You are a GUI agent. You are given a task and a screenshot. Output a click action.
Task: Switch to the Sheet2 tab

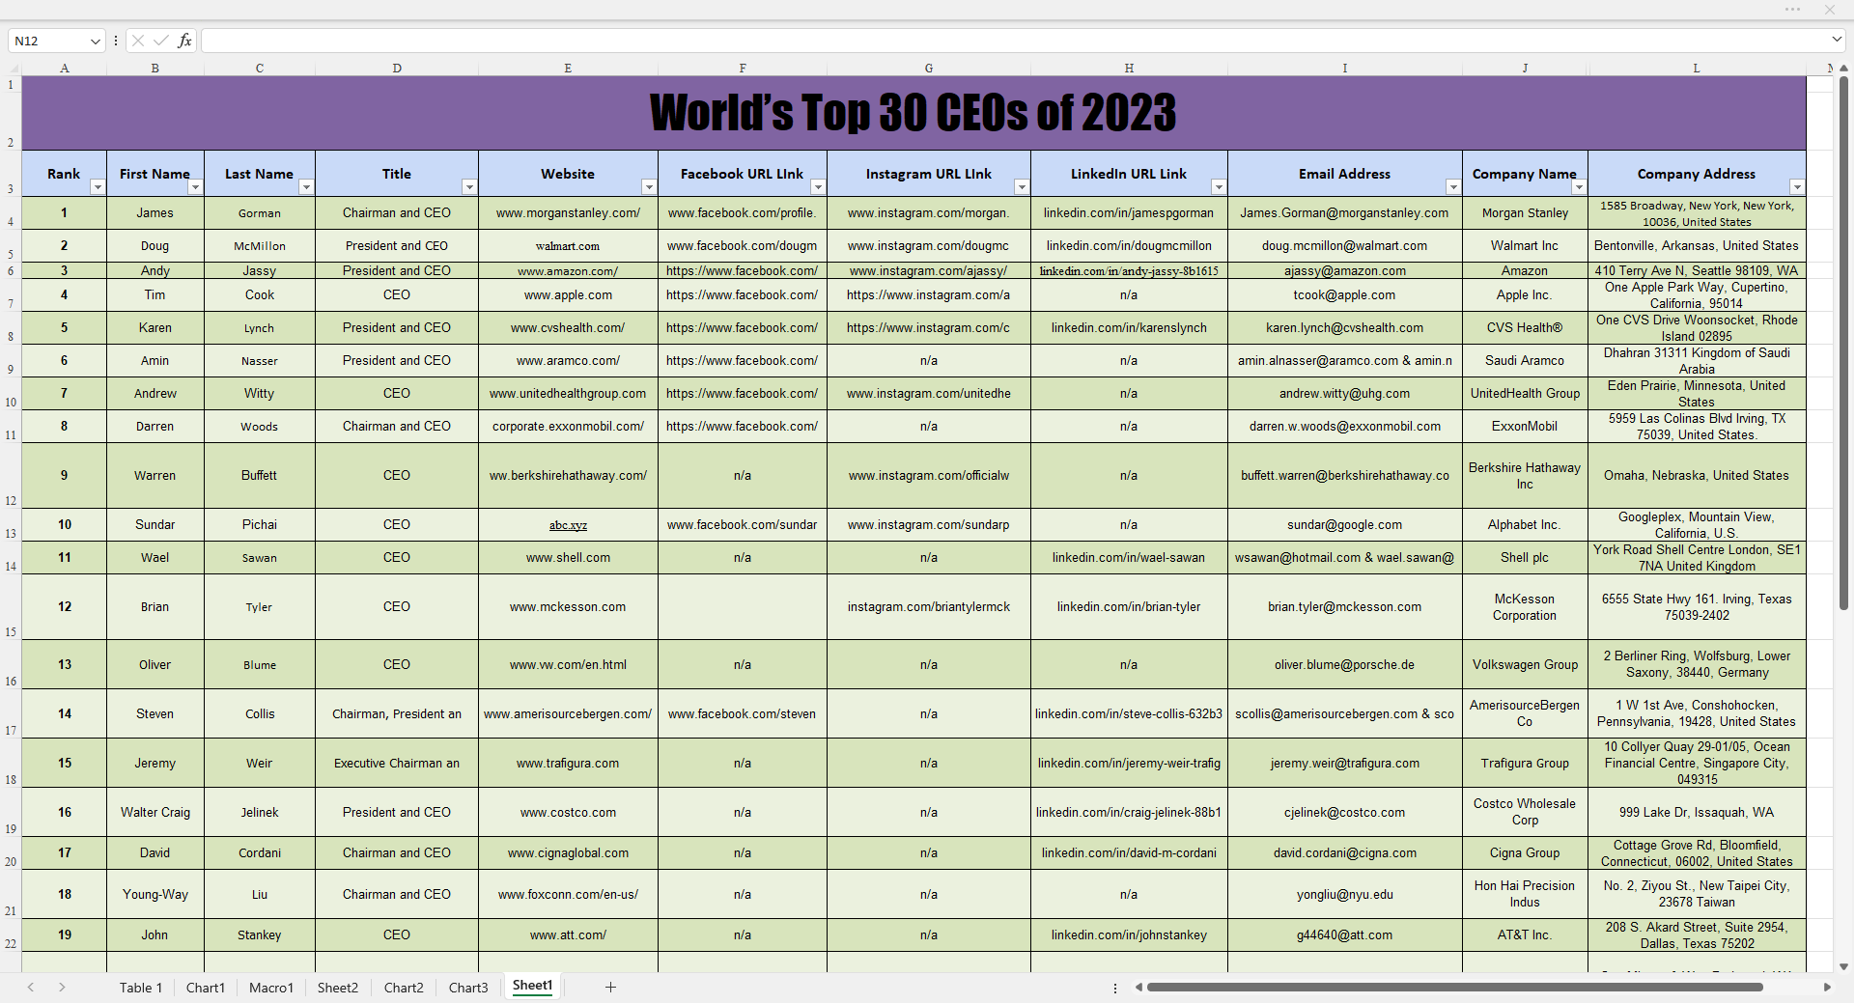pos(338,988)
